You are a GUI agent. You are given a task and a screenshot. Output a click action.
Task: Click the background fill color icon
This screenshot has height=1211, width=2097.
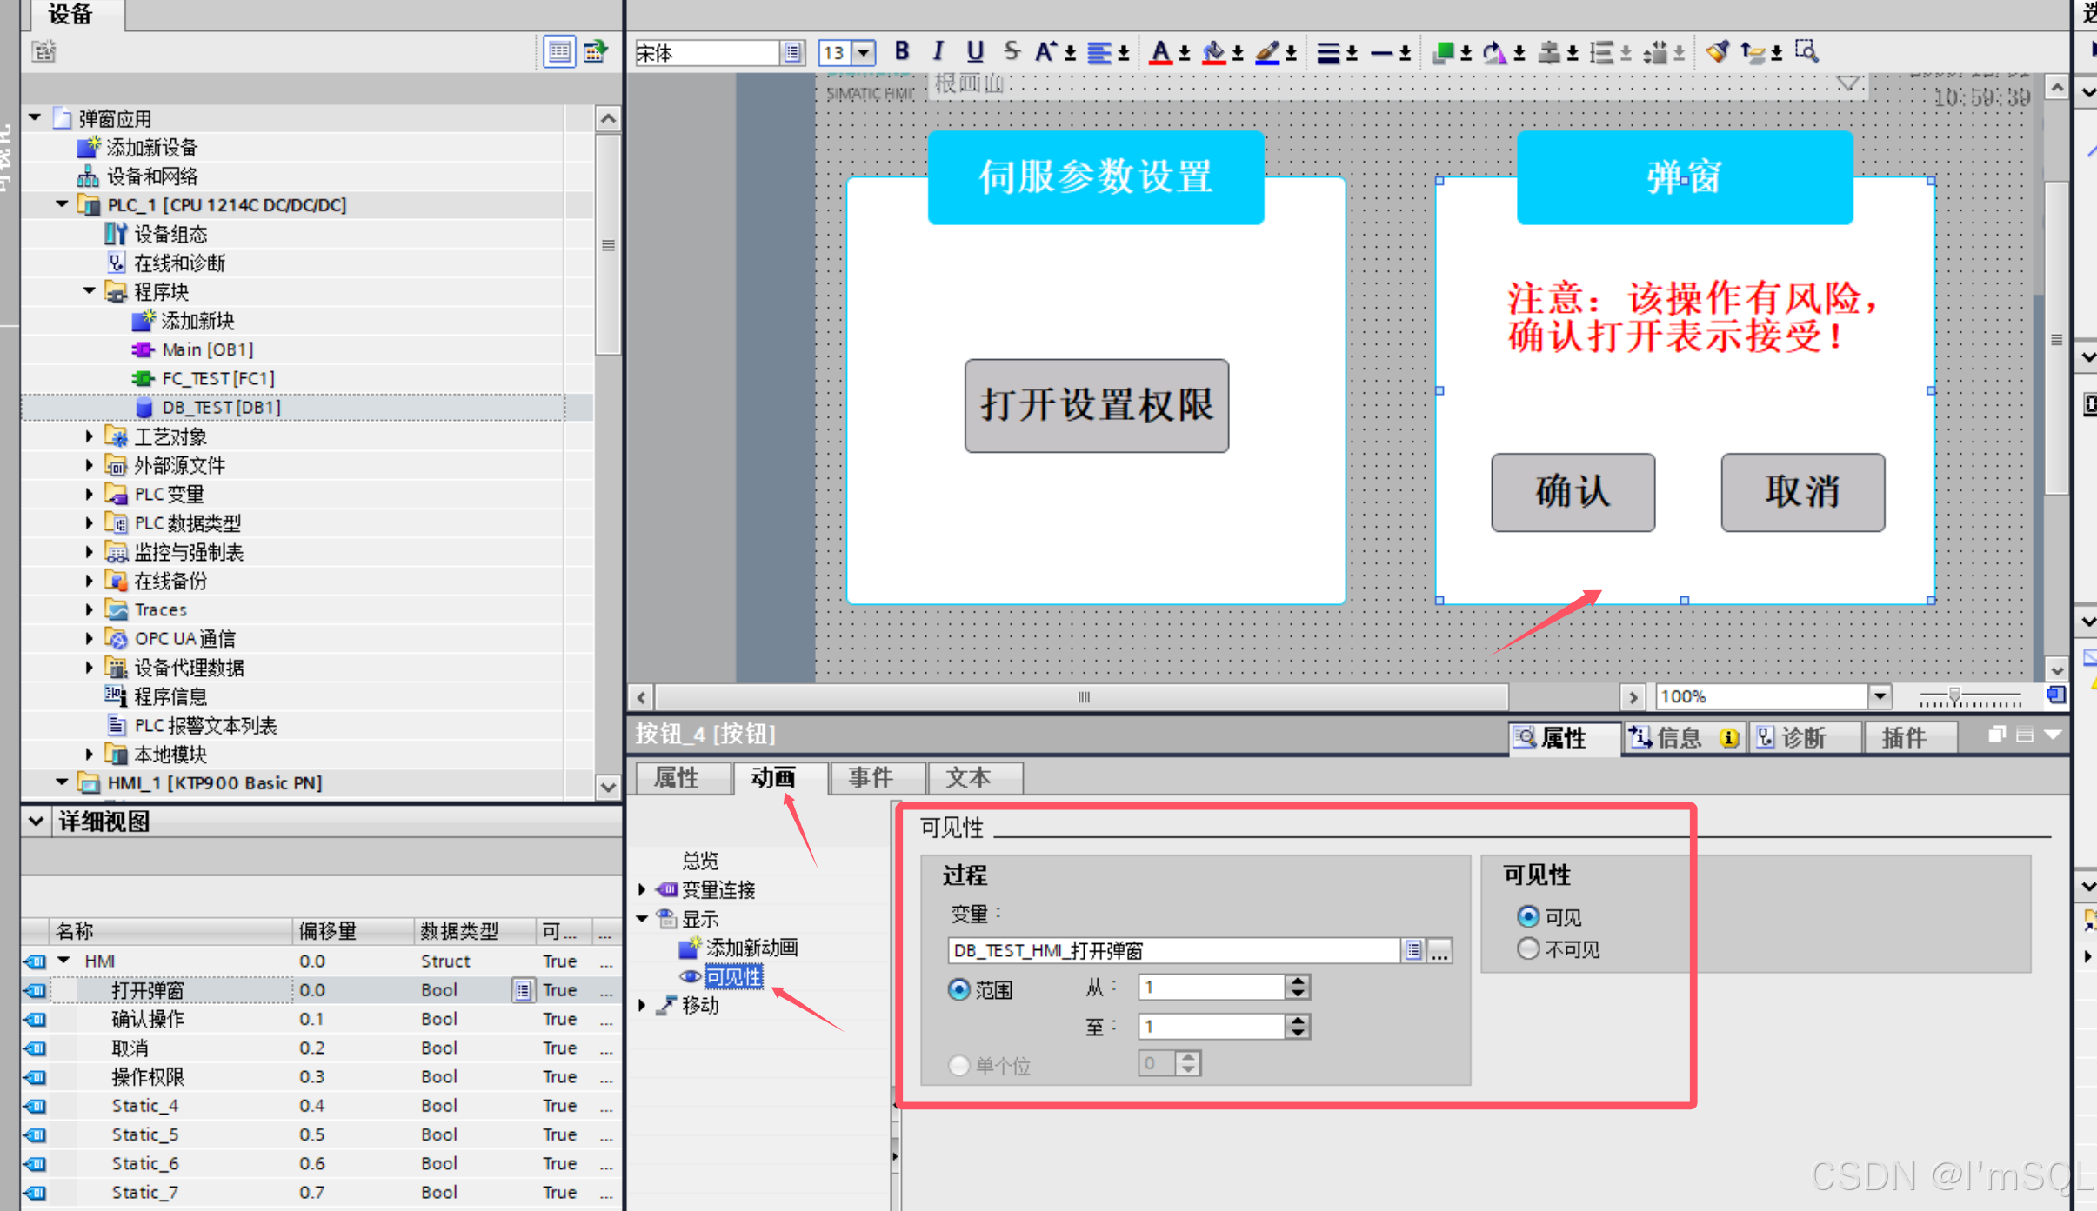[x=1214, y=52]
